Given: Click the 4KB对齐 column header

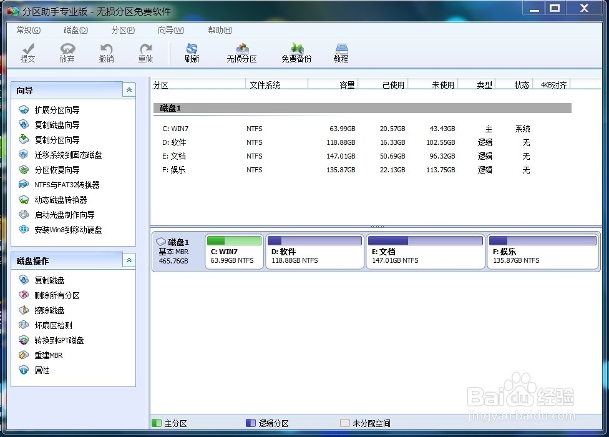Looking at the screenshot, I should (552, 85).
